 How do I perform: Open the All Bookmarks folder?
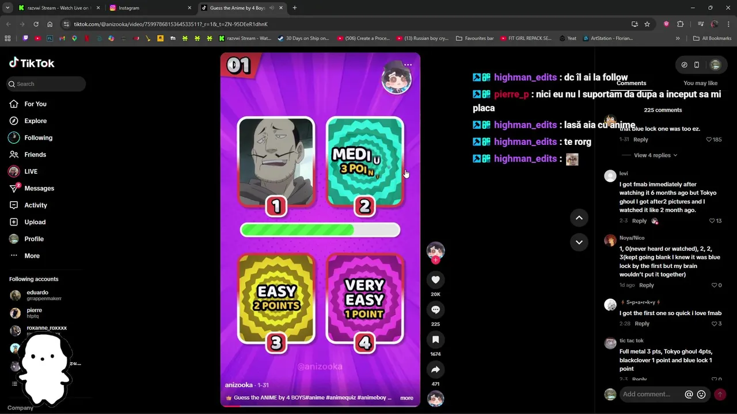pos(712,39)
